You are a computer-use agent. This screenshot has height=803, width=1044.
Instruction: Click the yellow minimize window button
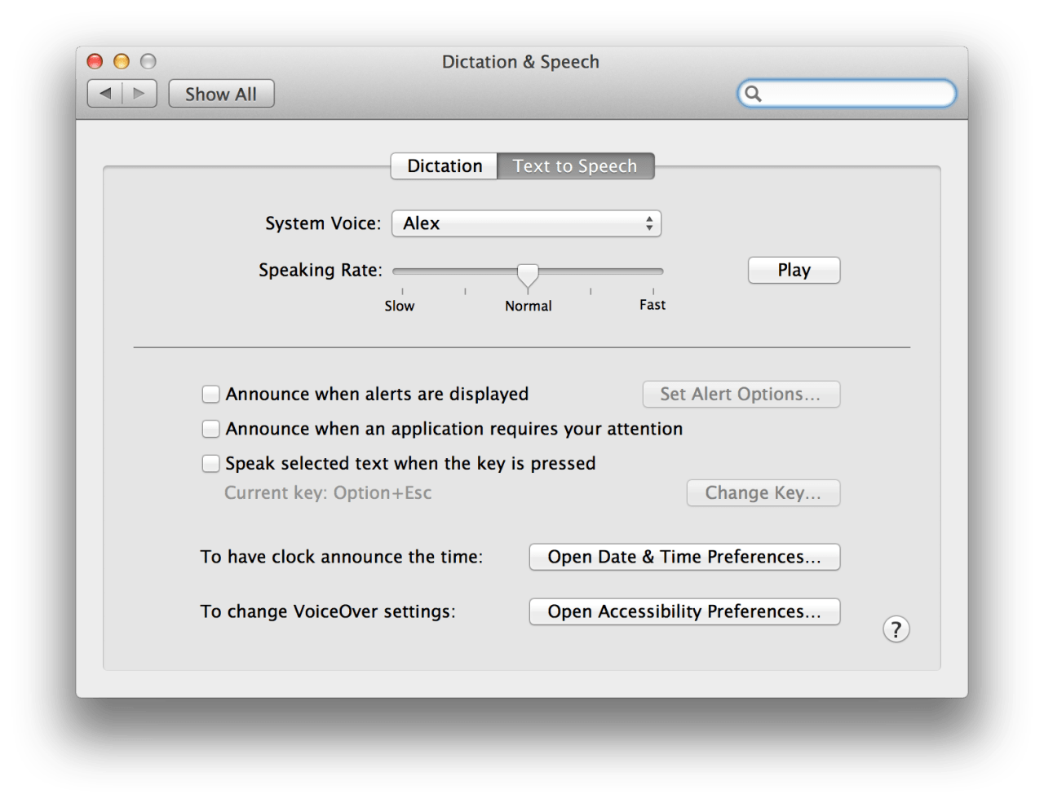click(122, 61)
